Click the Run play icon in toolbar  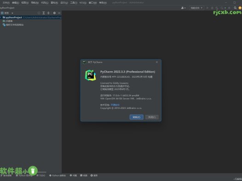coord(207,8)
